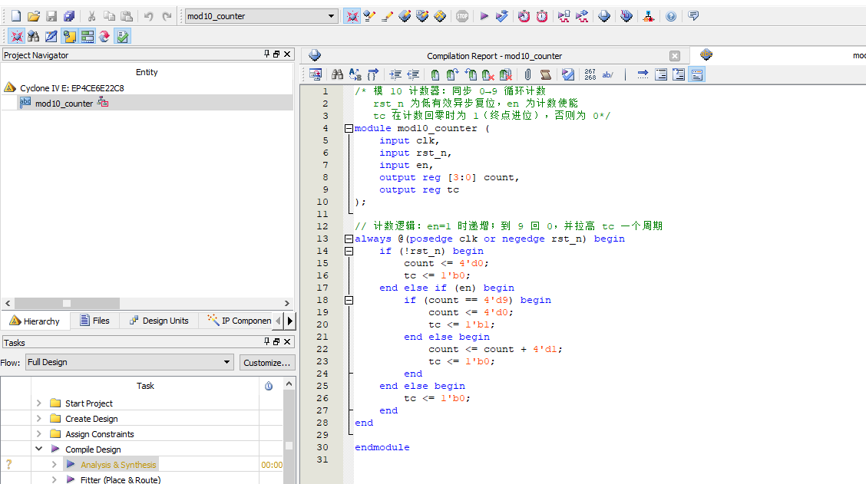This screenshot has height=484, width=866.
Task: Increase indent of selected code
Action: coord(395,74)
